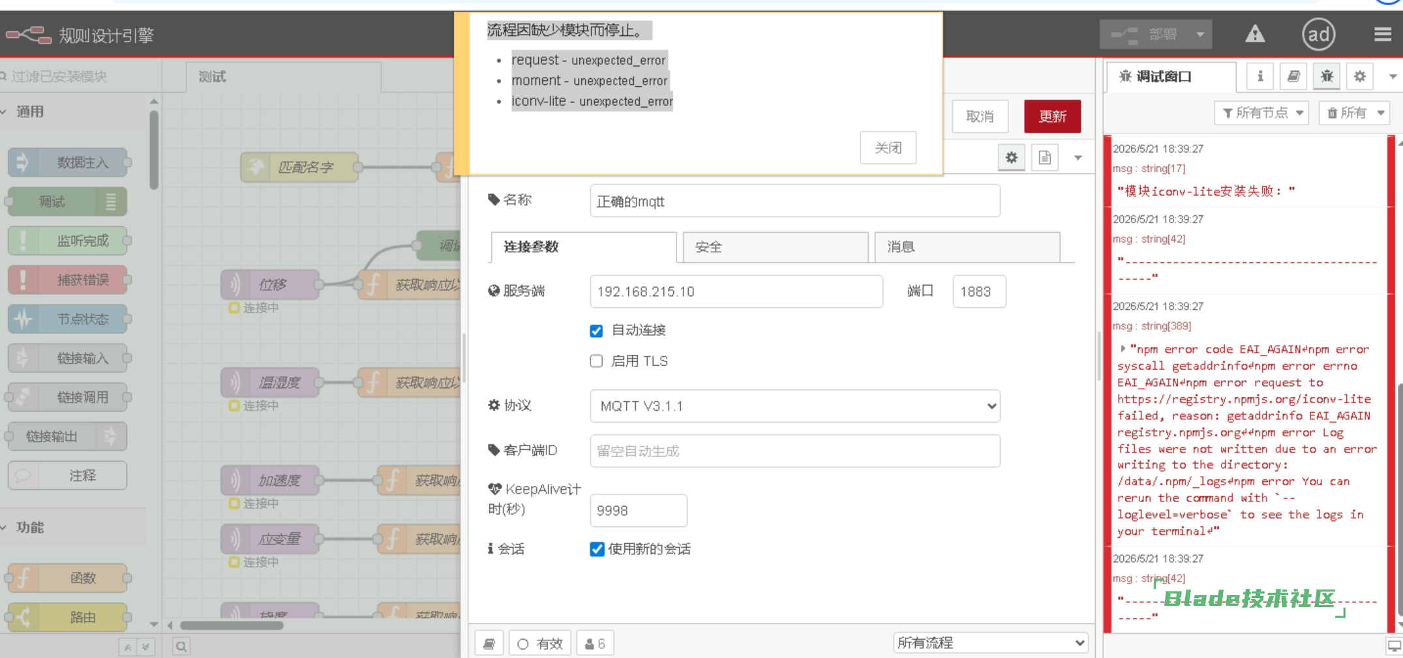Select the 测试 flow tab
The image size is (1403, 658).
tap(283, 77)
